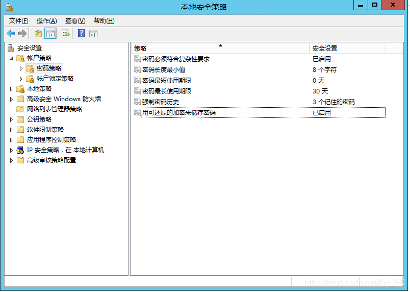Image resolution: width=410 pixels, height=292 pixels.
Task: Expand the 帐户锁定策略 node arrow
Action: (x=21, y=79)
